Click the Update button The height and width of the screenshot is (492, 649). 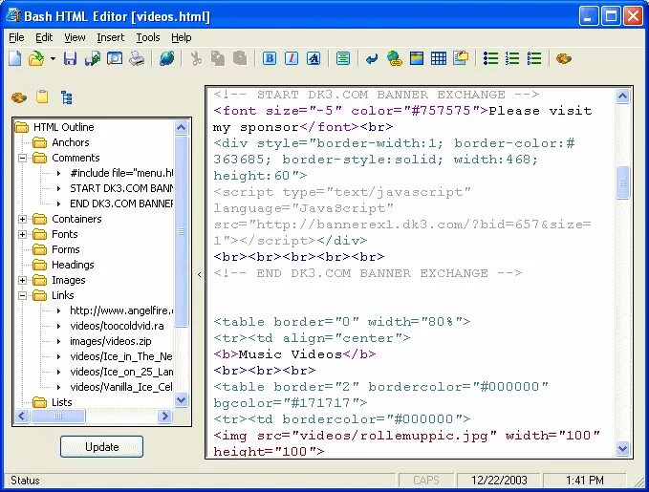point(102,447)
